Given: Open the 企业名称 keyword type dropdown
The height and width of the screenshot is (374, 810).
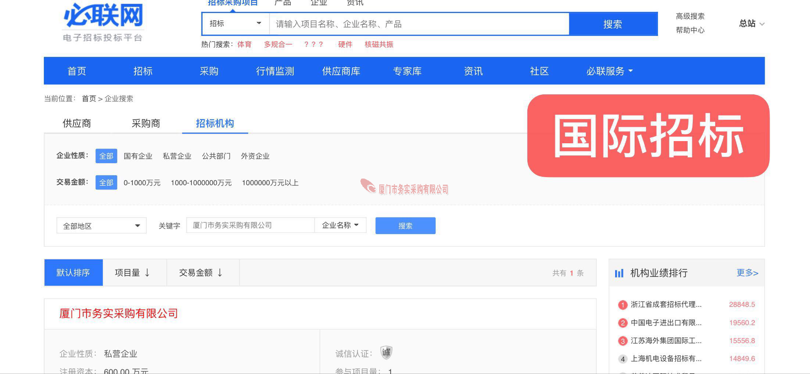Looking at the screenshot, I should pyautogui.click(x=340, y=225).
